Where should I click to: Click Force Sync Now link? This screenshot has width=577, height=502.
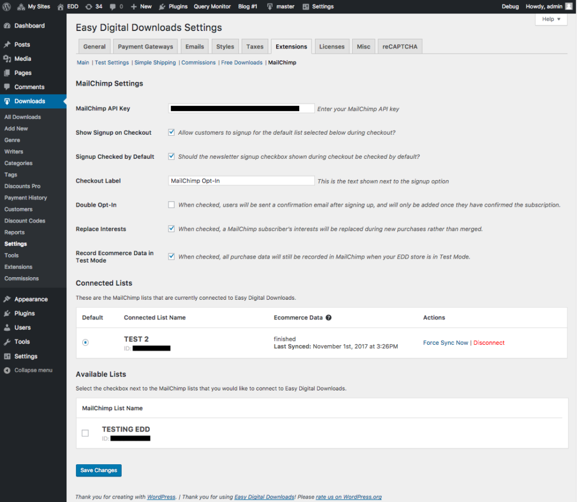445,343
